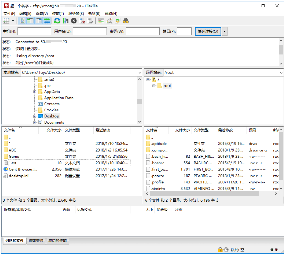The height and width of the screenshot is (255, 285).
Task: Toggle synchronized browsing
Action: 118,21
